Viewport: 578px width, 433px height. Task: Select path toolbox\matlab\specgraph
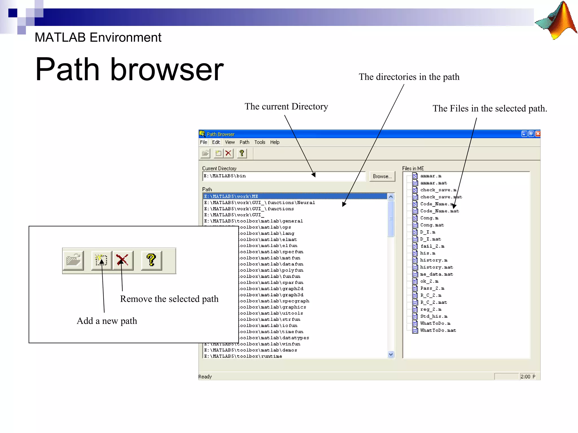pyautogui.click(x=313, y=301)
